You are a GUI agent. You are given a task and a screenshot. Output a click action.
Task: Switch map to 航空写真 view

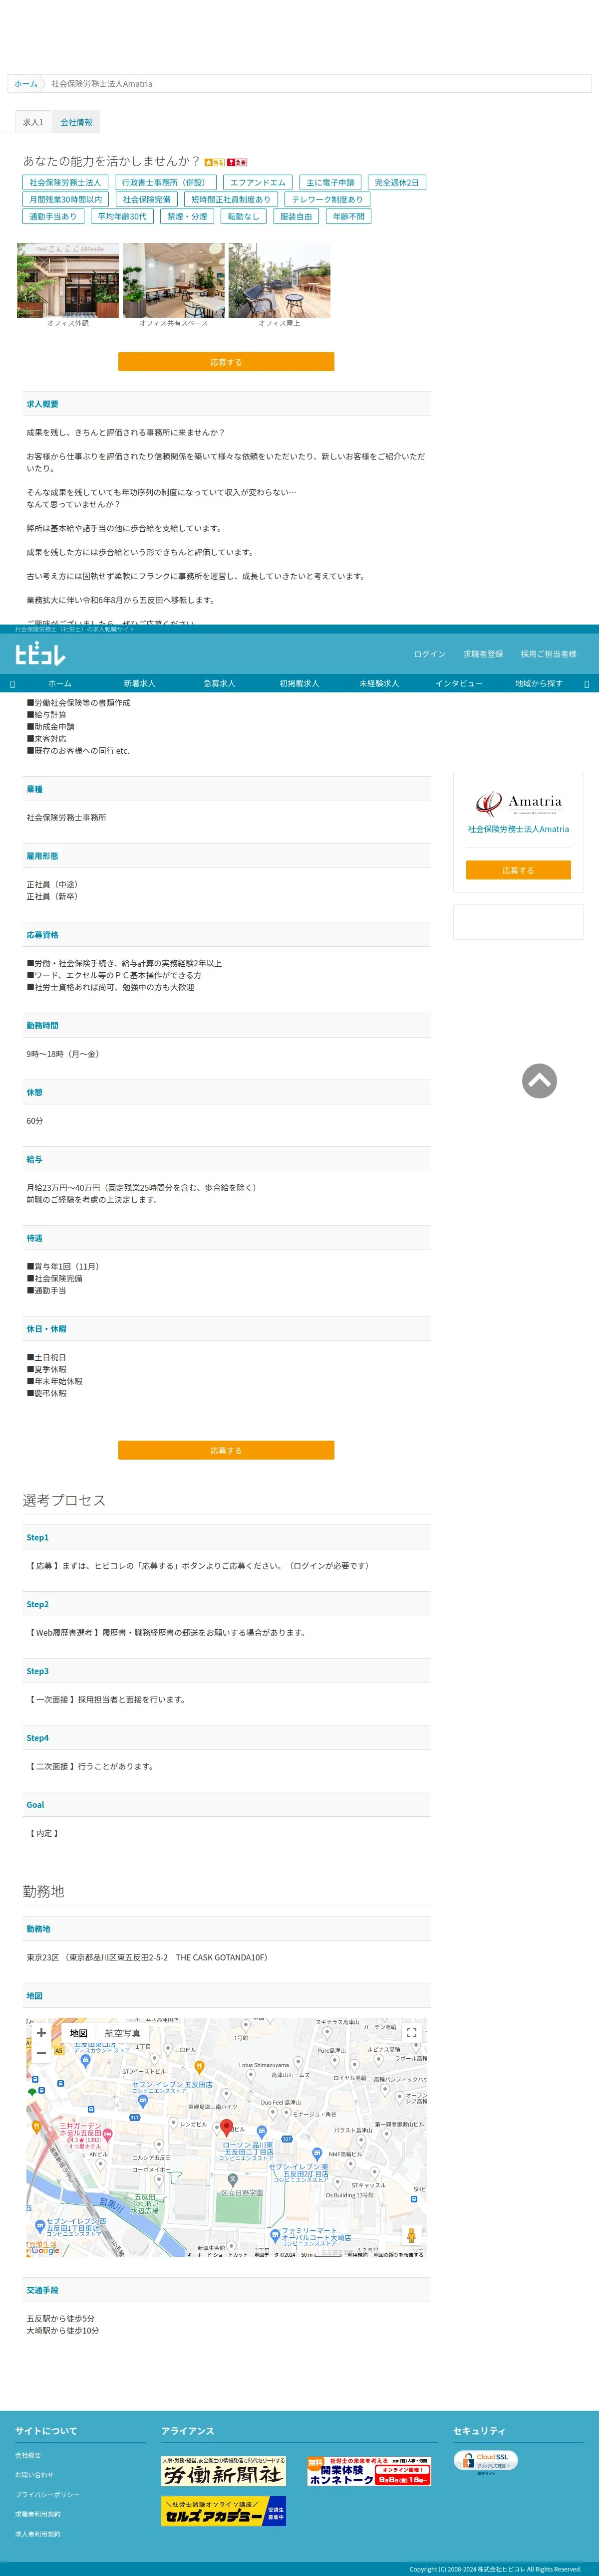coord(122,2033)
